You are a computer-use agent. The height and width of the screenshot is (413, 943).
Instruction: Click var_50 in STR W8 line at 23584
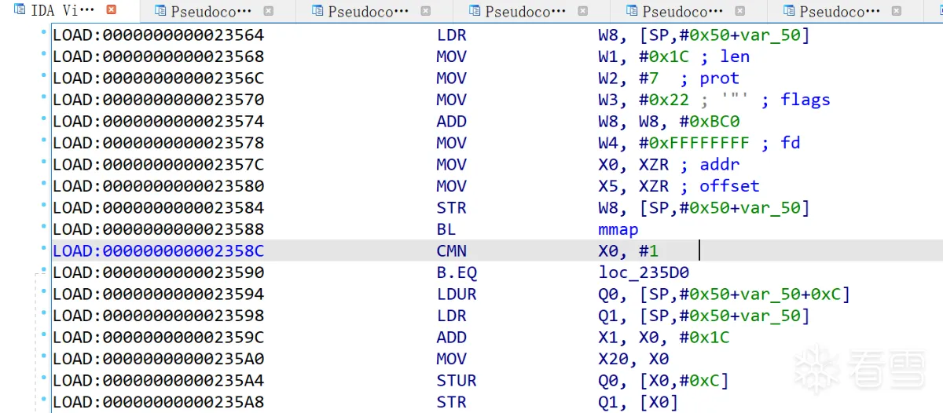[x=771, y=207]
